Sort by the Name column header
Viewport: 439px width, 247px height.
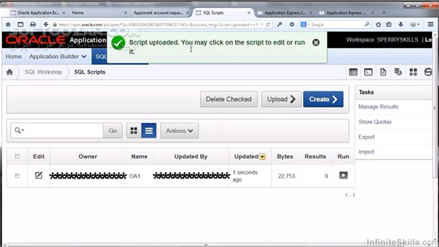click(139, 157)
